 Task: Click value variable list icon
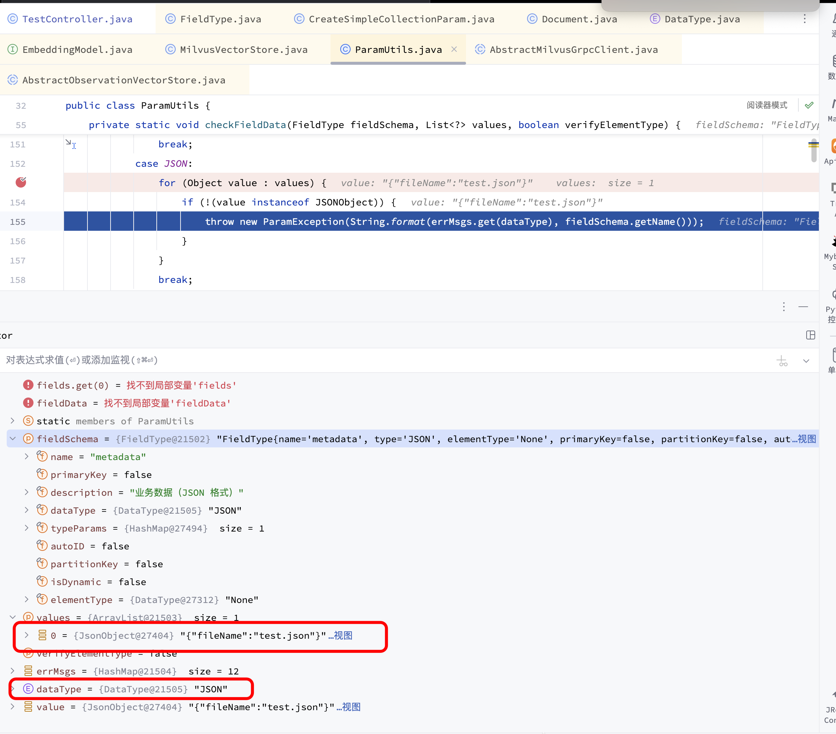click(x=28, y=707)
